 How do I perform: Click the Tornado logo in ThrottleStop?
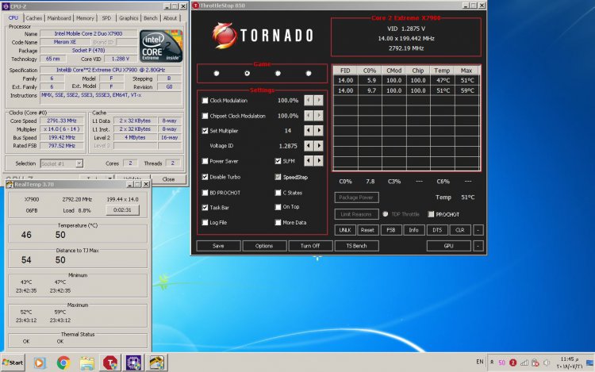[x=263, y=35]
